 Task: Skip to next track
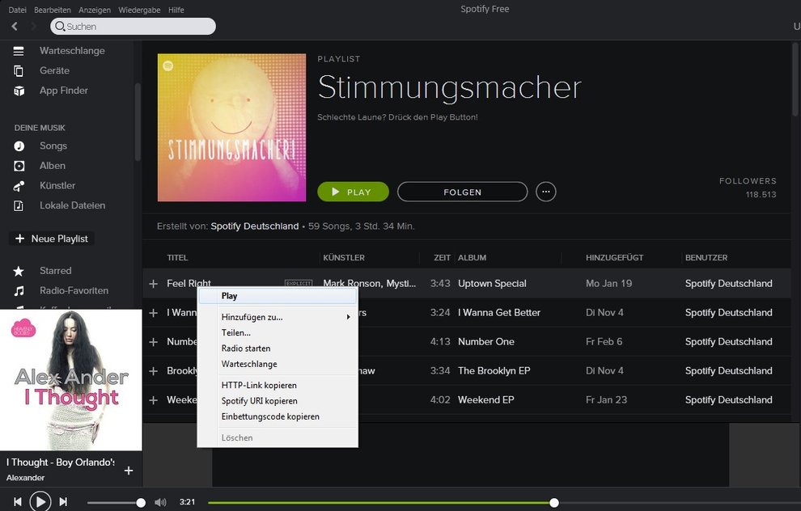click(x=63, y=502)
